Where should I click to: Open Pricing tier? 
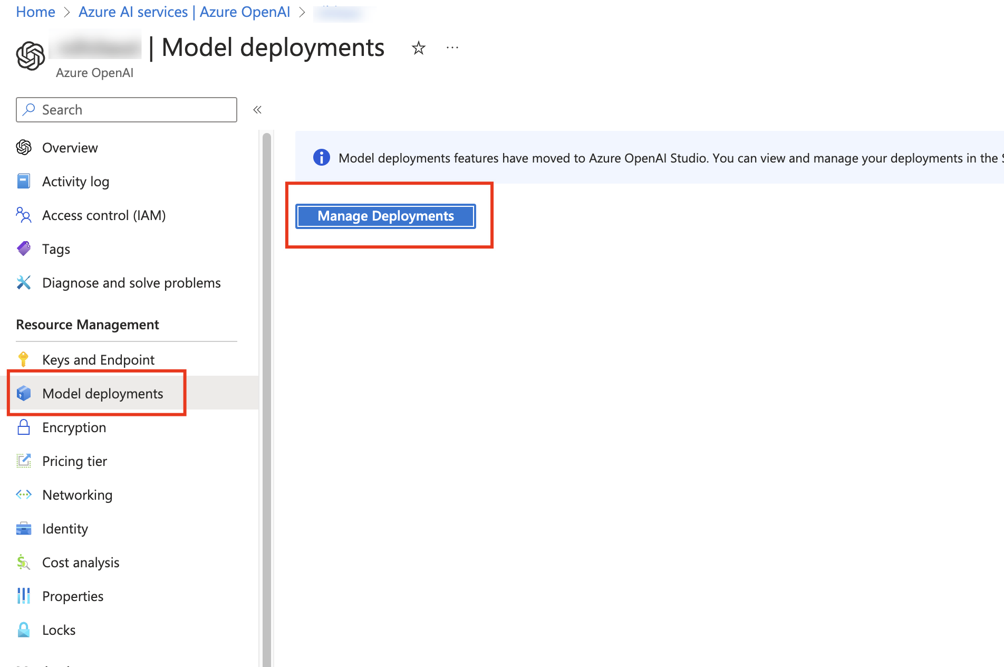click(x=75, y=461)
